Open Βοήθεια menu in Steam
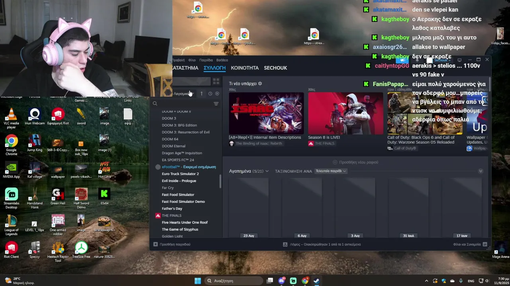510x286 pixels. point(222,60)
